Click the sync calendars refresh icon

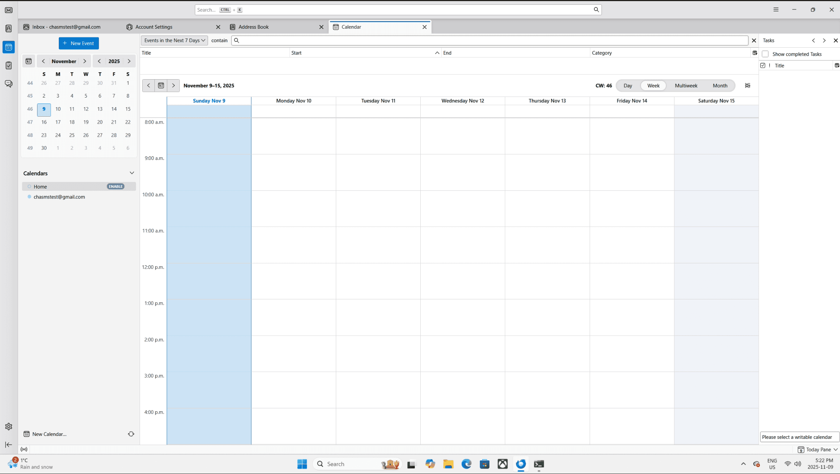131,434
